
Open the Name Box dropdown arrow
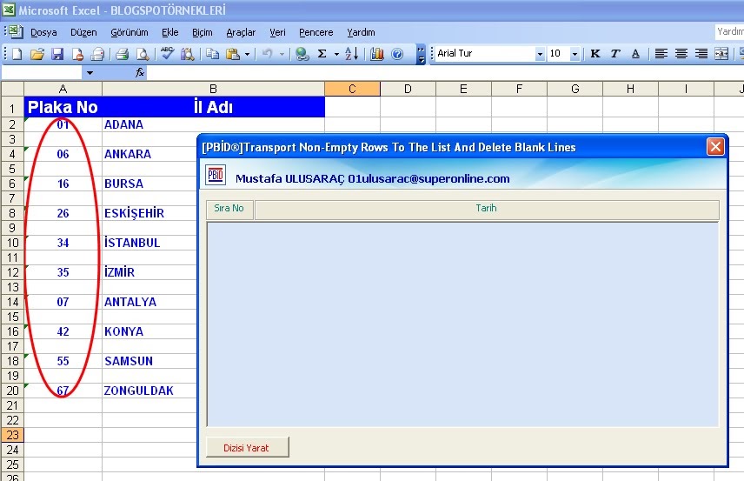90,73
